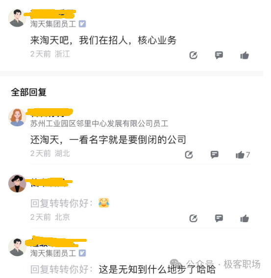The height and width of the screenshot is (278, 271).
Task: Open the top commenter's male avatar
Action: 17,18
